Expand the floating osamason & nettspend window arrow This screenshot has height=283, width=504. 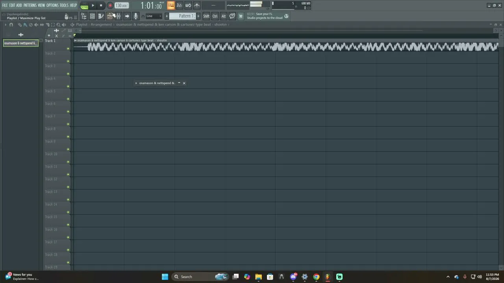pyautogui.click(x=136, y=83)
